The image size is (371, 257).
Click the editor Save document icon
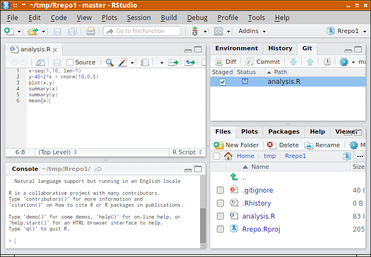(x=57, y=62)
